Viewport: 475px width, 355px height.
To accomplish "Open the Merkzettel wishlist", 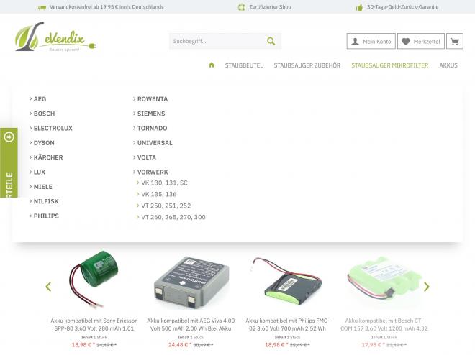I will [x=421, y=41].
